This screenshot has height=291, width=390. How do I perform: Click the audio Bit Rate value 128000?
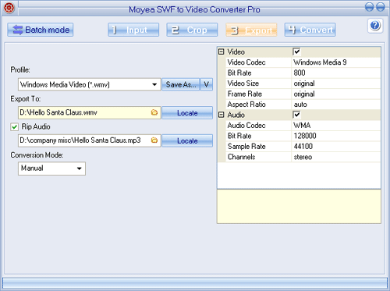coord(305,136)
